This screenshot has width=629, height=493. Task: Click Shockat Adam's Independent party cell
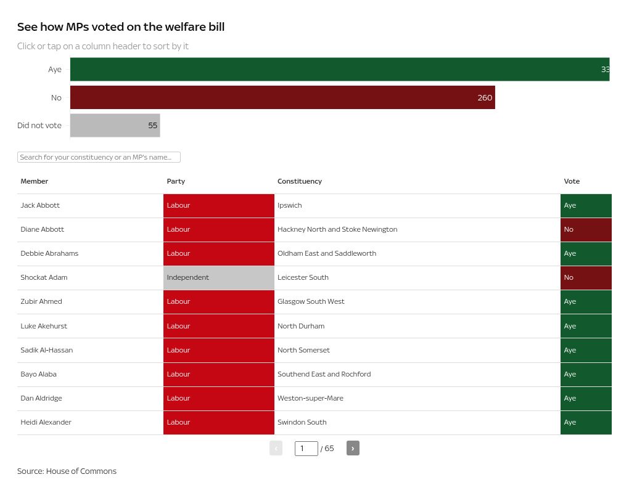point(218,277)
